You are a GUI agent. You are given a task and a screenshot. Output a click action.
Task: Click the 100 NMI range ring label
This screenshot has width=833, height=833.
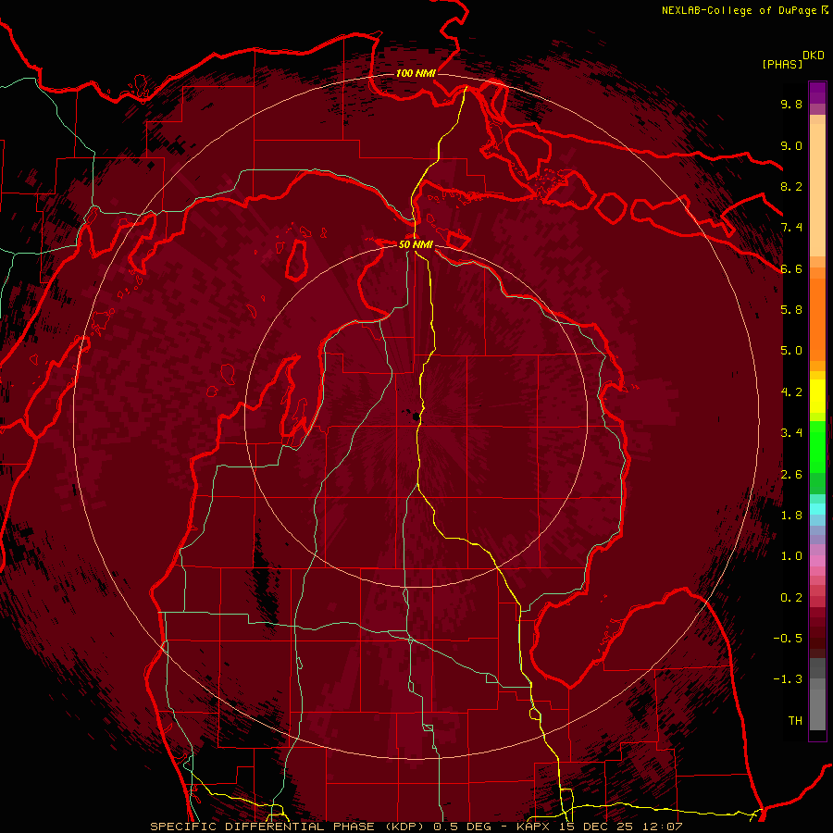point(416,73)
